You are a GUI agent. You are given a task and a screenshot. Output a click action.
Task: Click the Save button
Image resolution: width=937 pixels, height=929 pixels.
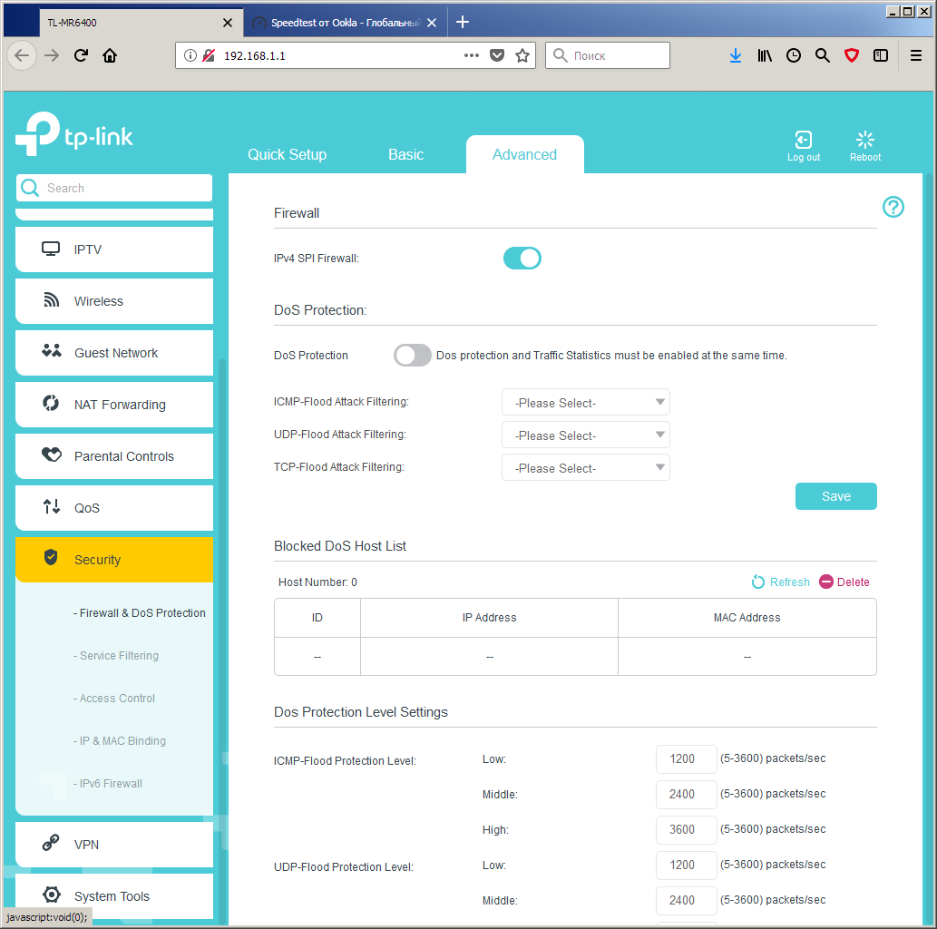[x=835, y=496]
